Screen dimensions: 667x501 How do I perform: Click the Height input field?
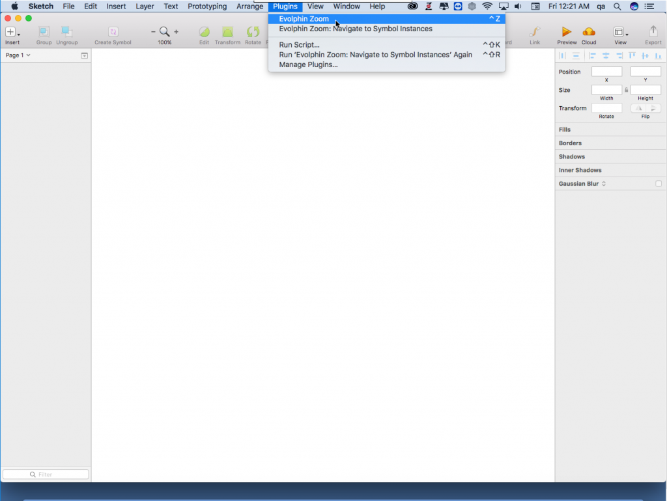646,90
